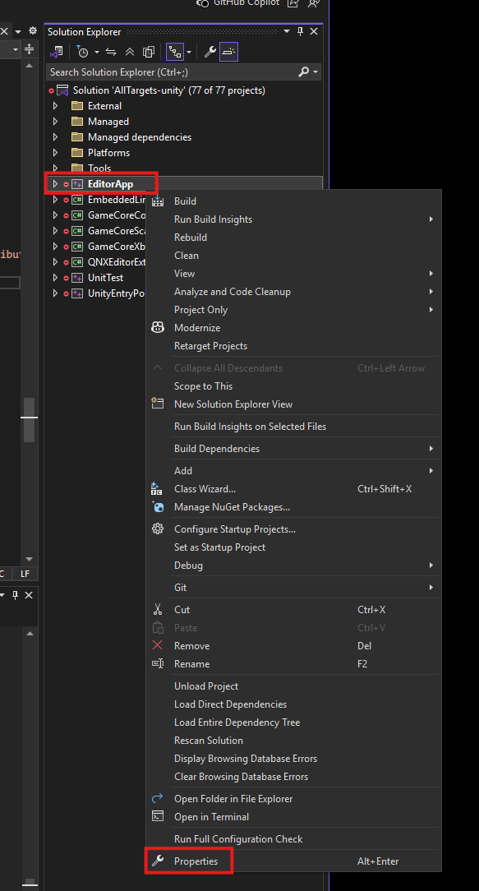Click the Platforms folder icon
The height and width of the screenshot is (891, 479).
[77, 153]
